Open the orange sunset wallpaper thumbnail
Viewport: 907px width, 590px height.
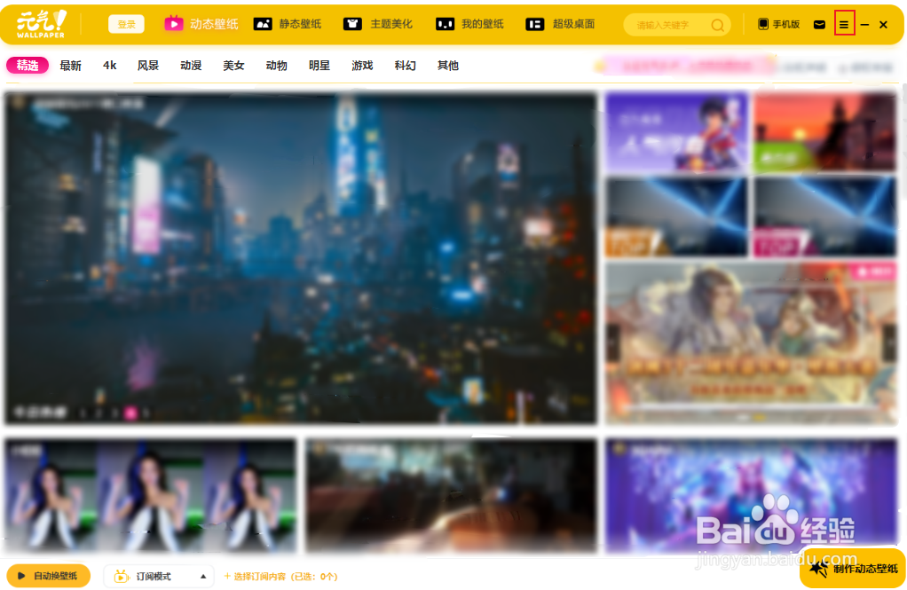click(x=825, y=132)
